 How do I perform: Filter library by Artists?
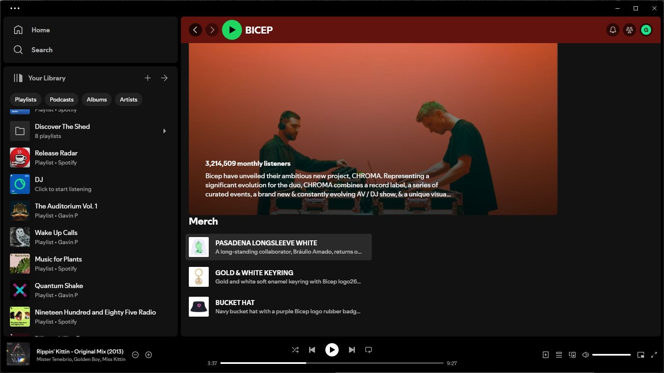(129, 99)
